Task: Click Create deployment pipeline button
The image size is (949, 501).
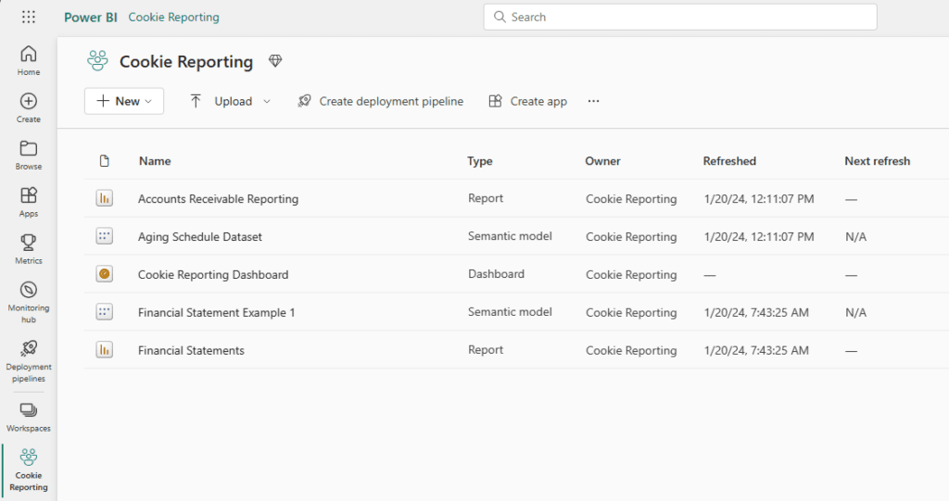Action: tap(381, 101)
